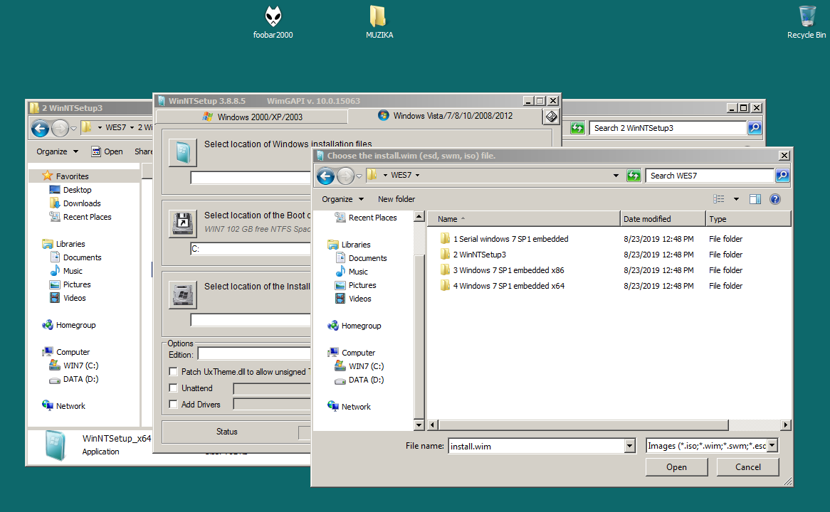This screenshot has width=830, height=512.
Task: Open recent pages dropdown in explorer window
Action: (x=73, y=129)
